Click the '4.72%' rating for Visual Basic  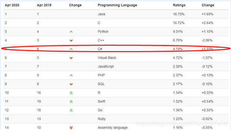click(178, 58)
